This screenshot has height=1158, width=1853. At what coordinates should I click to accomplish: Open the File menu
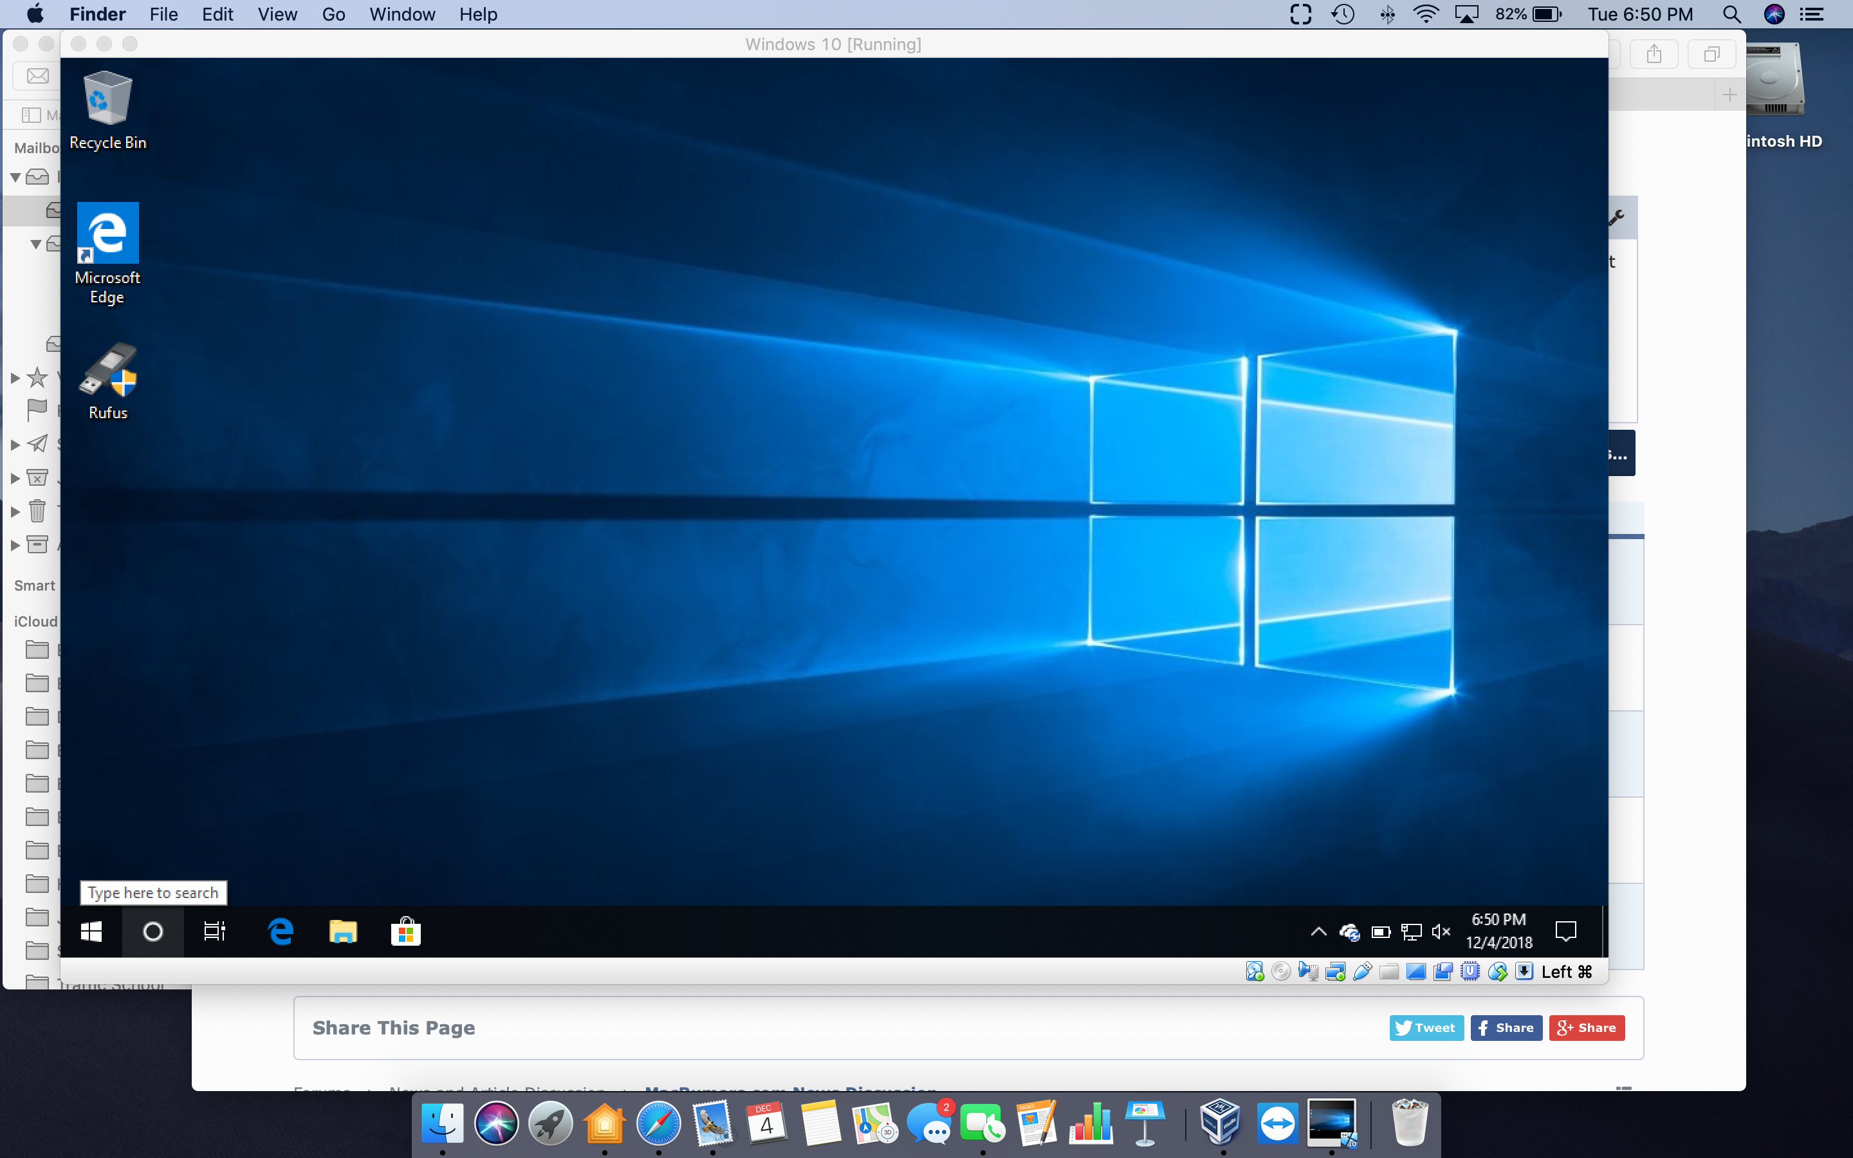(x=164, y=14)
